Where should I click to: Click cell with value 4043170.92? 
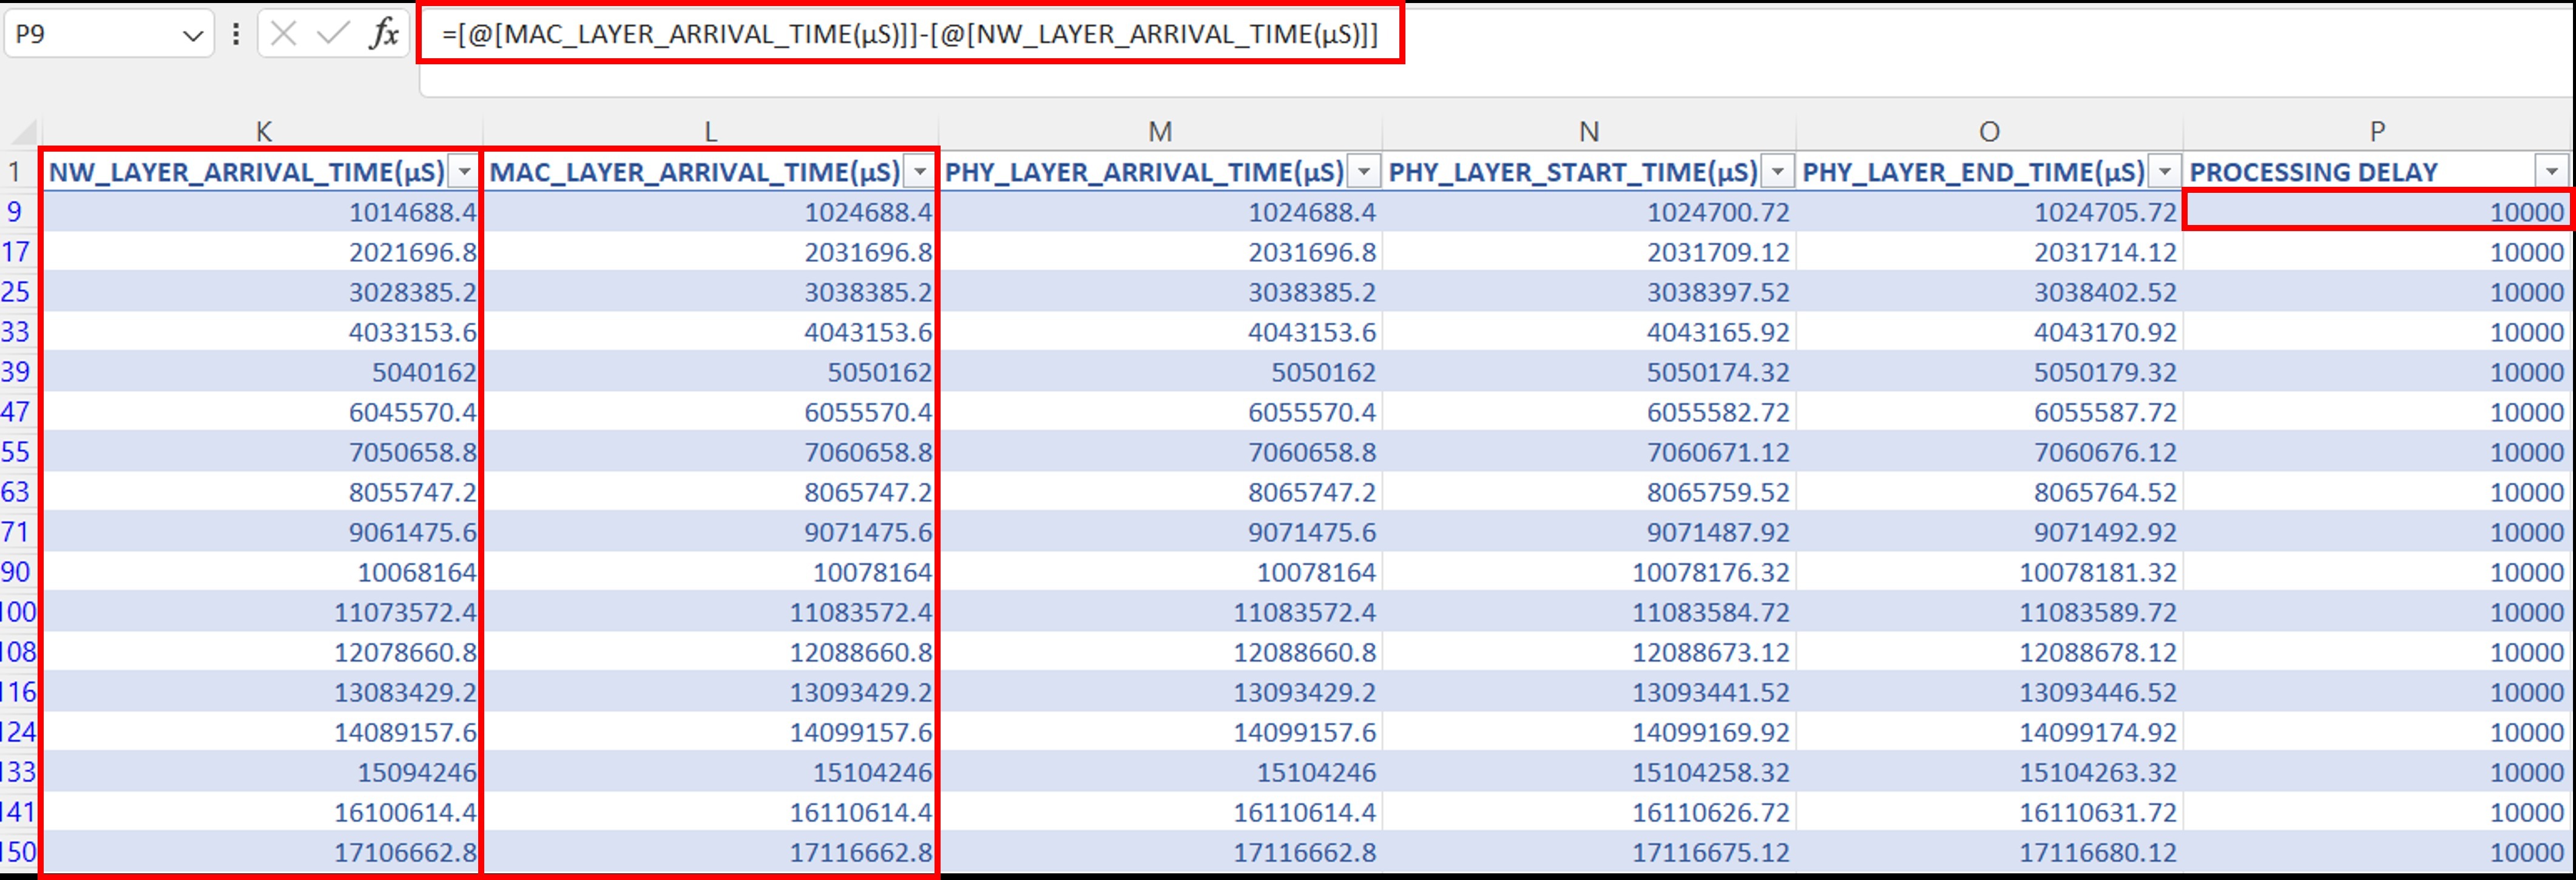pos(1989,332)
